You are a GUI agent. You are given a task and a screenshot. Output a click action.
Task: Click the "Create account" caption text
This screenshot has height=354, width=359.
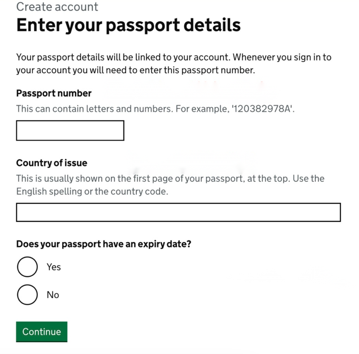click(x=57, y=7)
